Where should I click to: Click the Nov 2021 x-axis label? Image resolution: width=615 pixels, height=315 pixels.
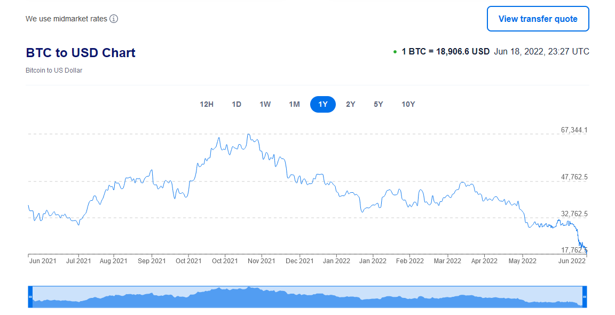pos(261,261)
